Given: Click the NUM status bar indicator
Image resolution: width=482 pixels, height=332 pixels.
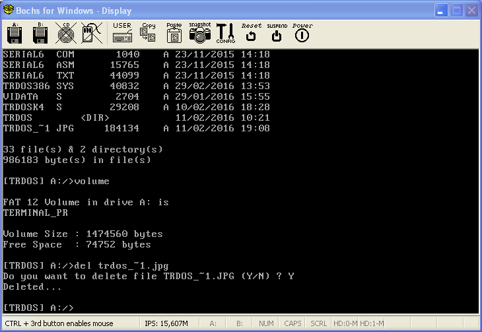Looking at the screenshot, I should [266, 323].
